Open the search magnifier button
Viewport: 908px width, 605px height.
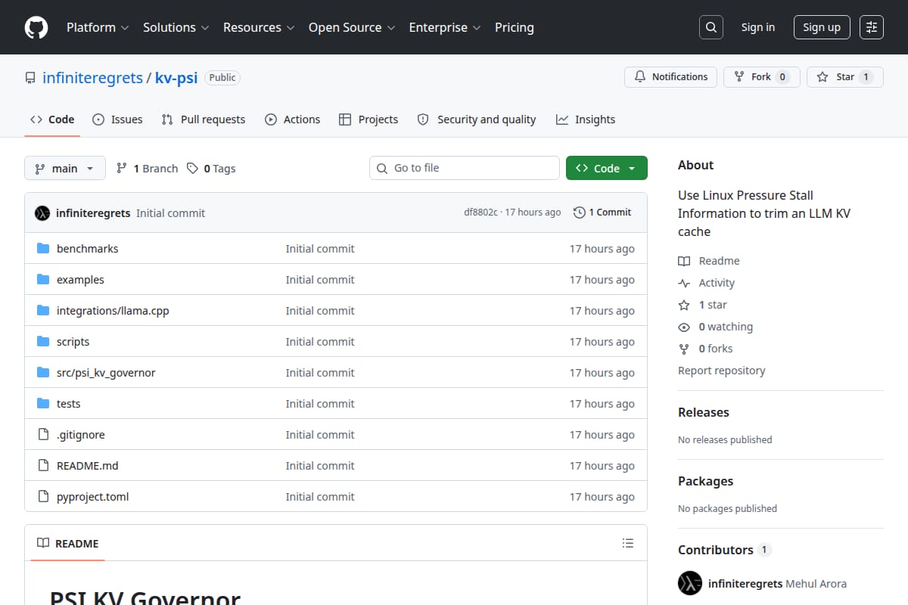(x=711, y=27)
